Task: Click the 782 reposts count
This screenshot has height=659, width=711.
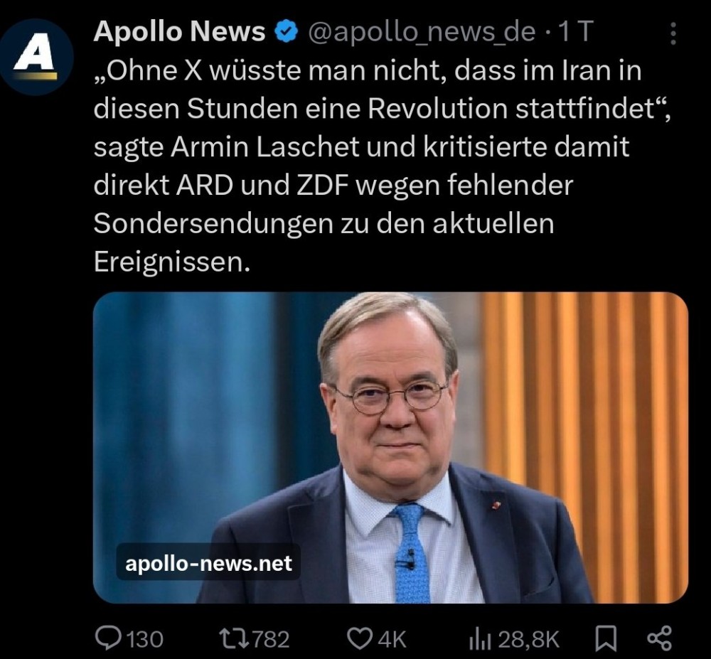Action: tap(271, 639)
